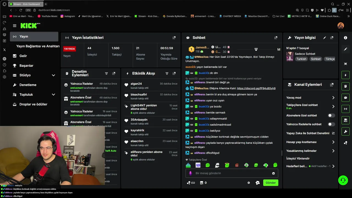Pop out the Kanal Eylemleri panel
The image size is (352, 198).
[332, 85]
